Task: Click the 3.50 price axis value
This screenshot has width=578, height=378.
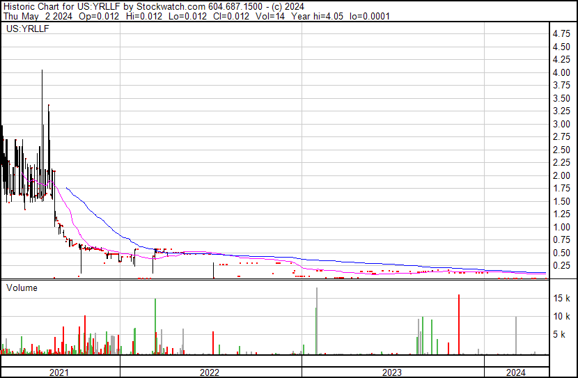Action: click(561, 98)
